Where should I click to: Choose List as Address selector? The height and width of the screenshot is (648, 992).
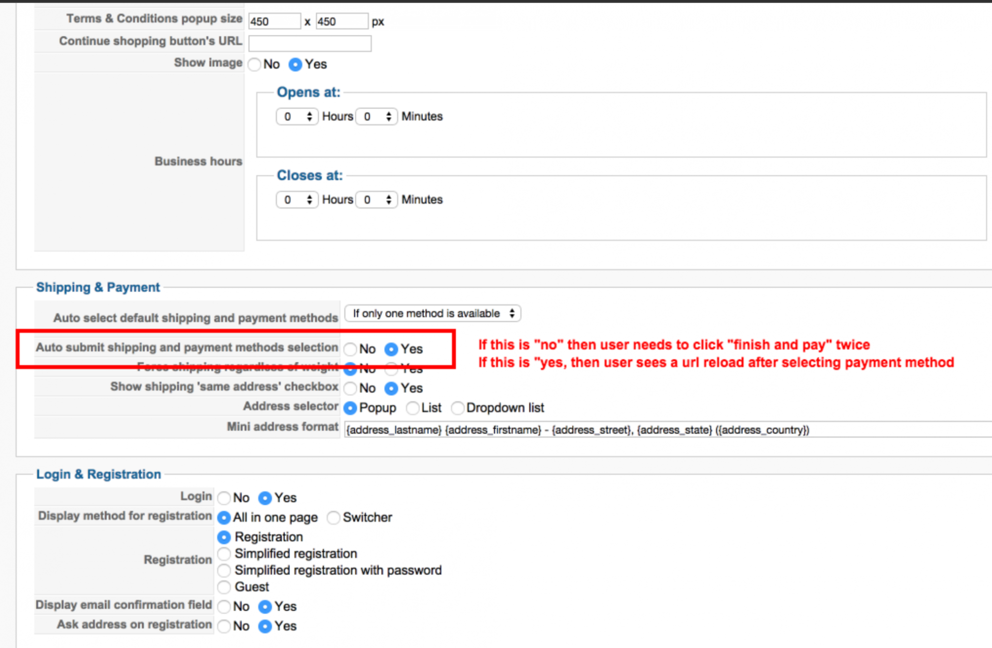point(413,408)
